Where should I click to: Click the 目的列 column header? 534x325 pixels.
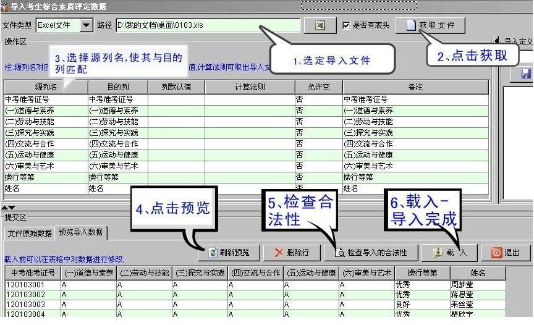[118, 87]
